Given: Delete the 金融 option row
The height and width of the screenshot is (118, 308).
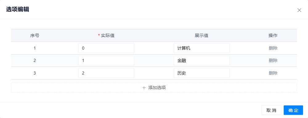Looking at the screenshot, I should [273, 60].
